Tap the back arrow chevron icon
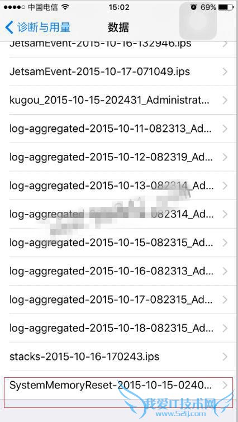This screenshot has width=238, height=422. 9,28
